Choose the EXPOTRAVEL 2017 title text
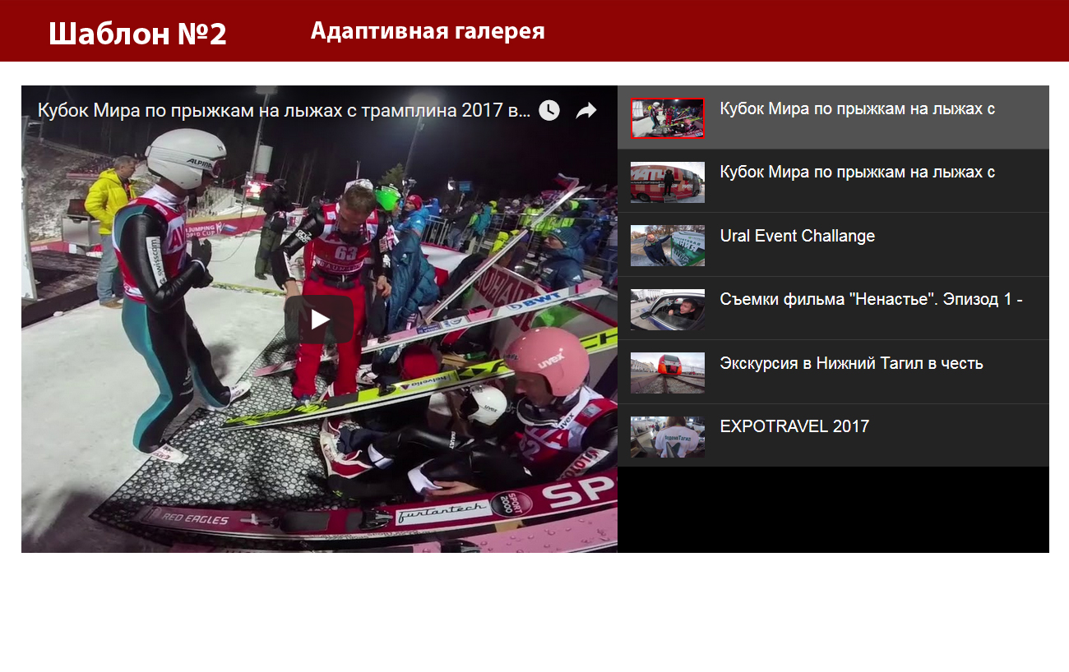The image size is (1069, 672). pyautogui.click(x=794, y=426)
